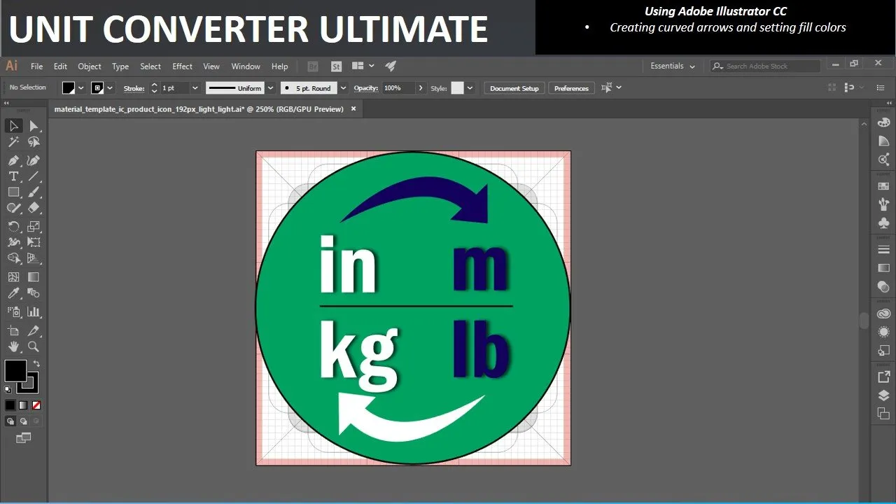The height and width of the screenshot is (504, 896).
Task: Pick the Eraser tool
Action: pyautogui.click(x=34, y=208)
